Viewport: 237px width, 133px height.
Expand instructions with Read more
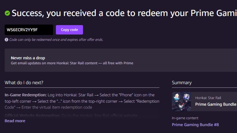[15, 121]
